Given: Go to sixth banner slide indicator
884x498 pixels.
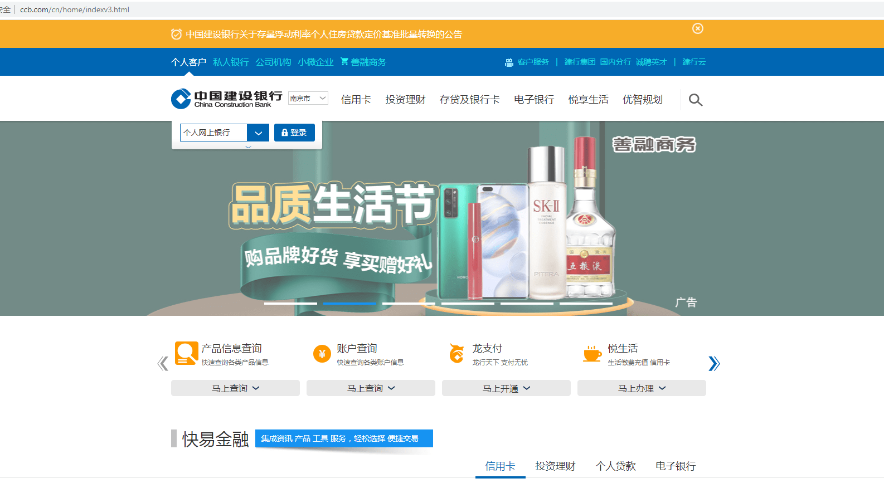Looking at the screenshot, I should (586, 304).
